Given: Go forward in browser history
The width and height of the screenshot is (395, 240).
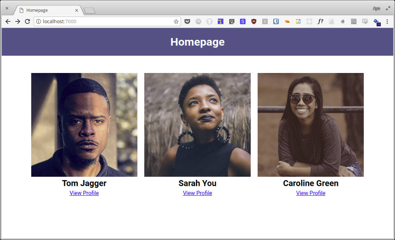Looking at the screenshot, I should (17, 22).
